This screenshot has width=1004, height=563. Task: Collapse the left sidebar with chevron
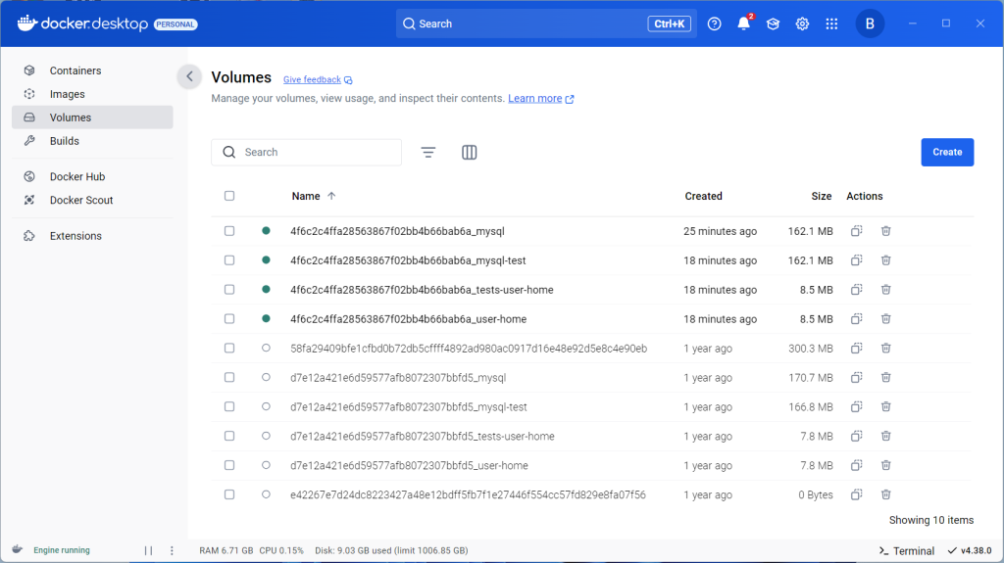tap(189, 77)
